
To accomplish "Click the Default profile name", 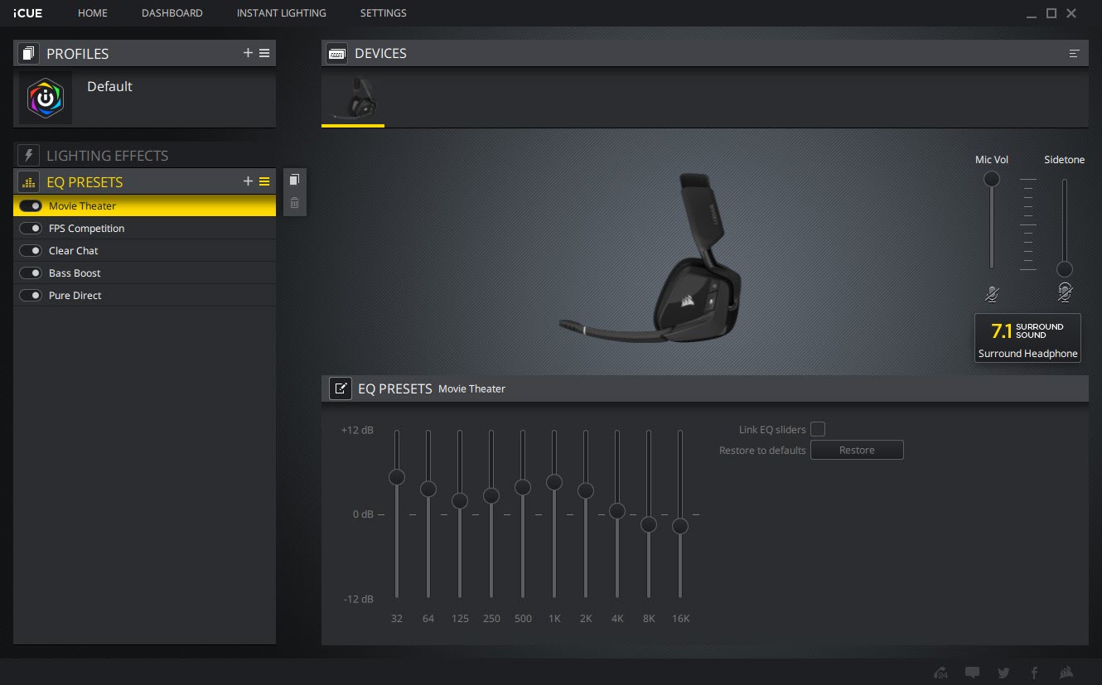I will (x=109, y=86).
